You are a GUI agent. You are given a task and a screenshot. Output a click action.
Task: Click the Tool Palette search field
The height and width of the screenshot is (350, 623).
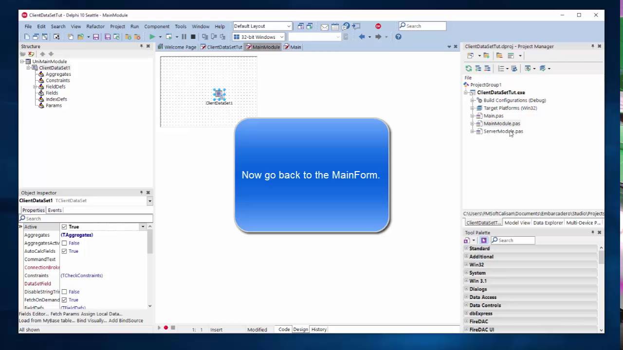click(x=513, y=240)
